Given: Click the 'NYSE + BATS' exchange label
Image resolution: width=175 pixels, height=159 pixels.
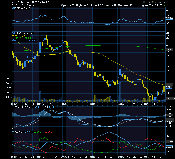Looking at the screenshot, I should click(41, 2).
